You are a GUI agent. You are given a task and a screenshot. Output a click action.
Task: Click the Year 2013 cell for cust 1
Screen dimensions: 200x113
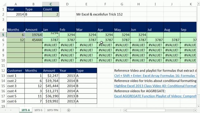pyautogui.click(x=67, y=76)
